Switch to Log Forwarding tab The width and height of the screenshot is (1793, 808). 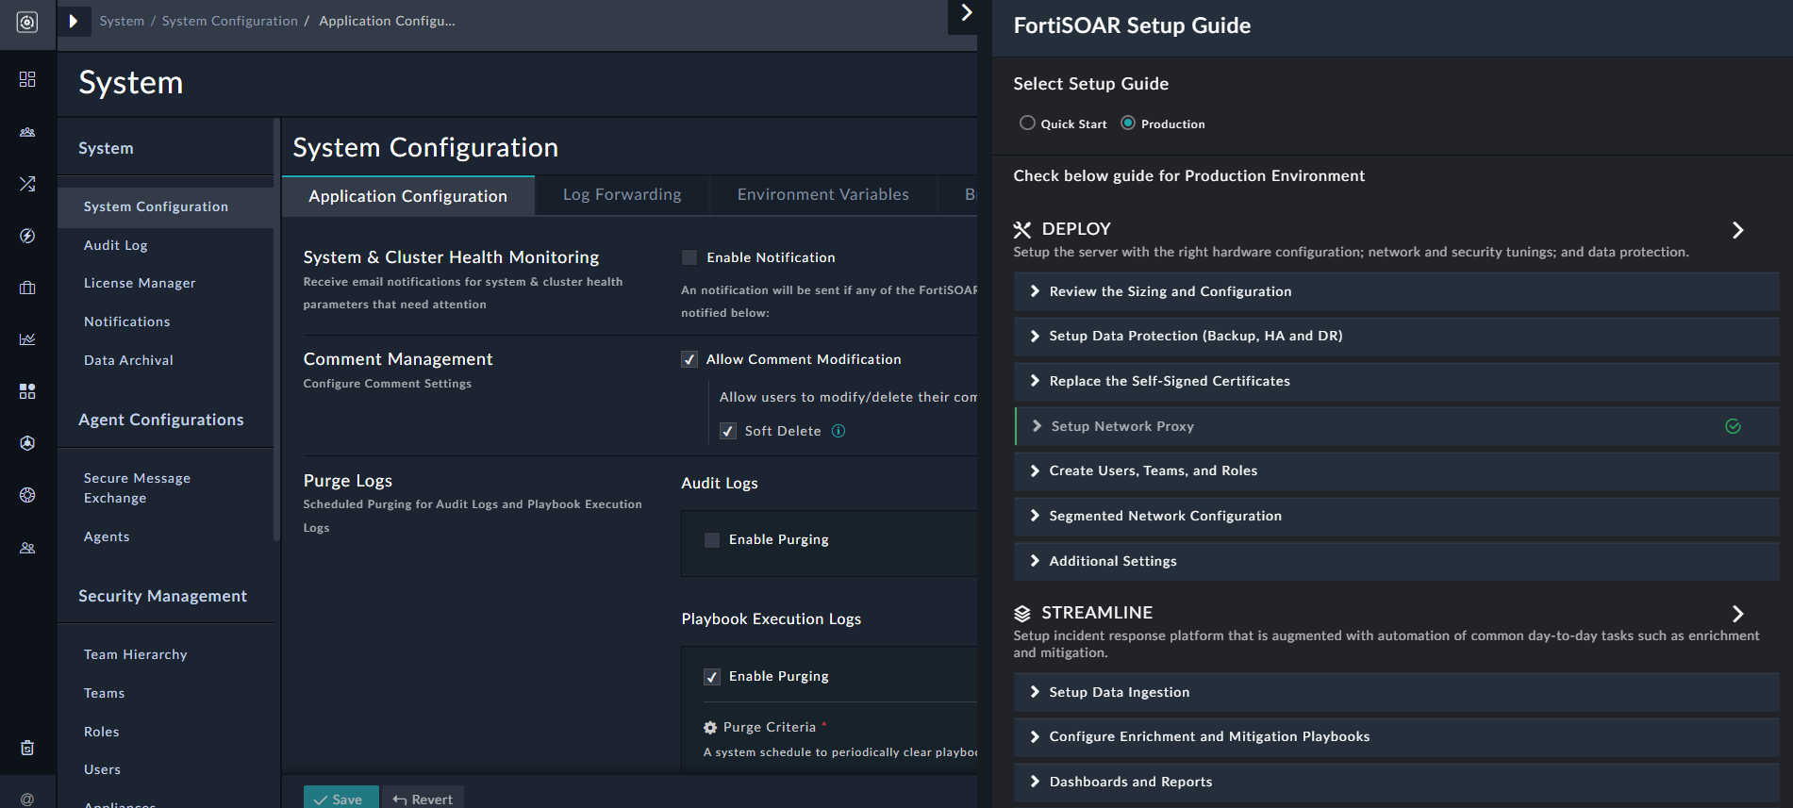(623, 195)
